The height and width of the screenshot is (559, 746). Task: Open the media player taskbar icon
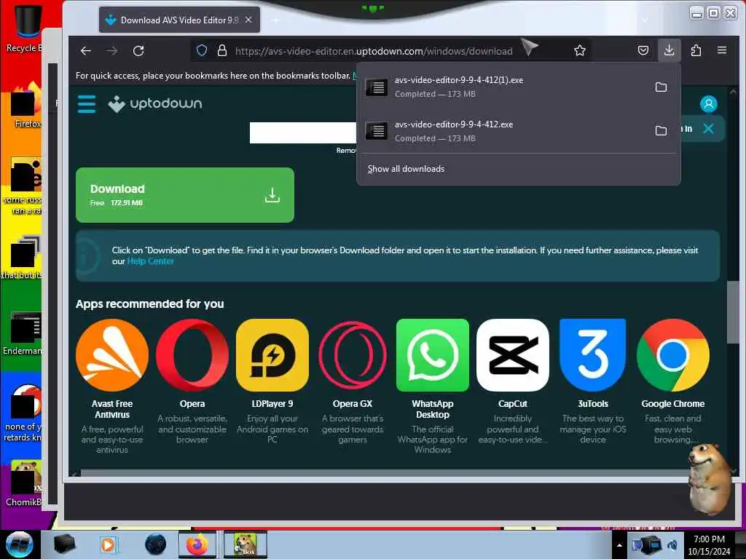pos(109,544)
